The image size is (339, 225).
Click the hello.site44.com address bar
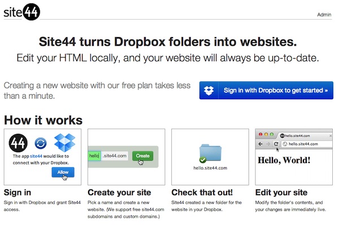307,144
